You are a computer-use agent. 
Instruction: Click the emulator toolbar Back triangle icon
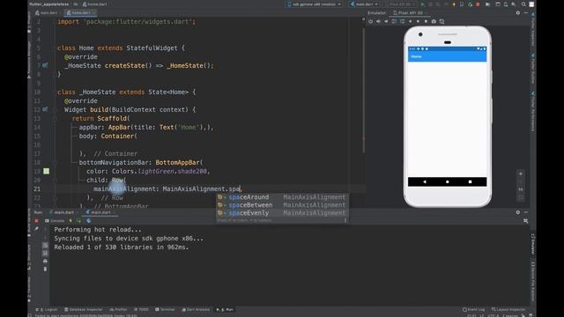(x=410, y=21)
